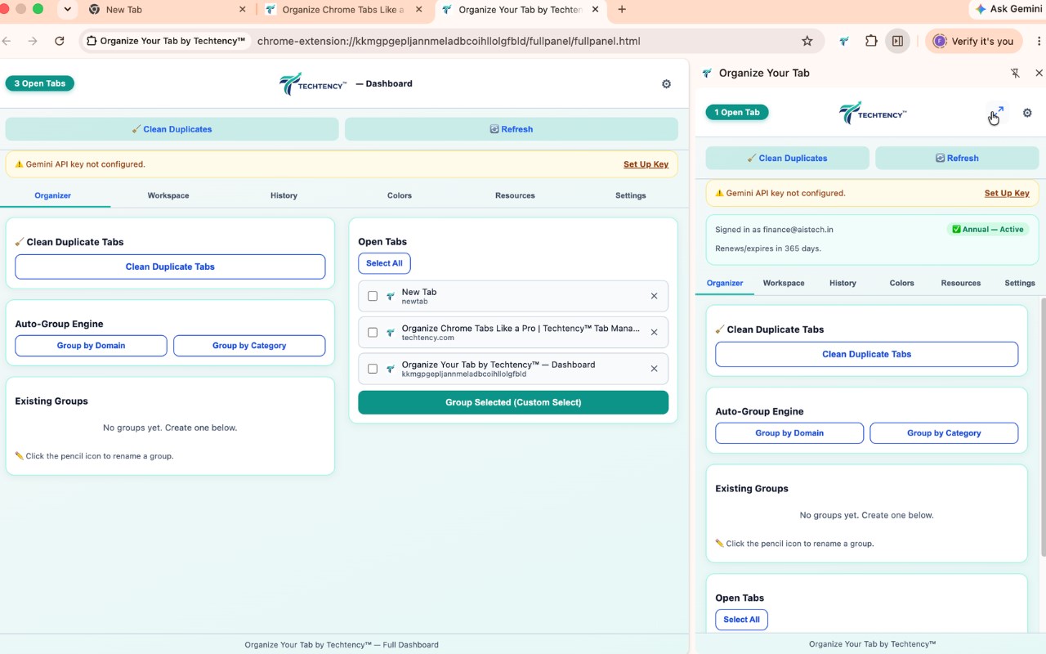Click Group by Category in side panel
Viewport: 1046px width, 654px height.
pos(944,433)
